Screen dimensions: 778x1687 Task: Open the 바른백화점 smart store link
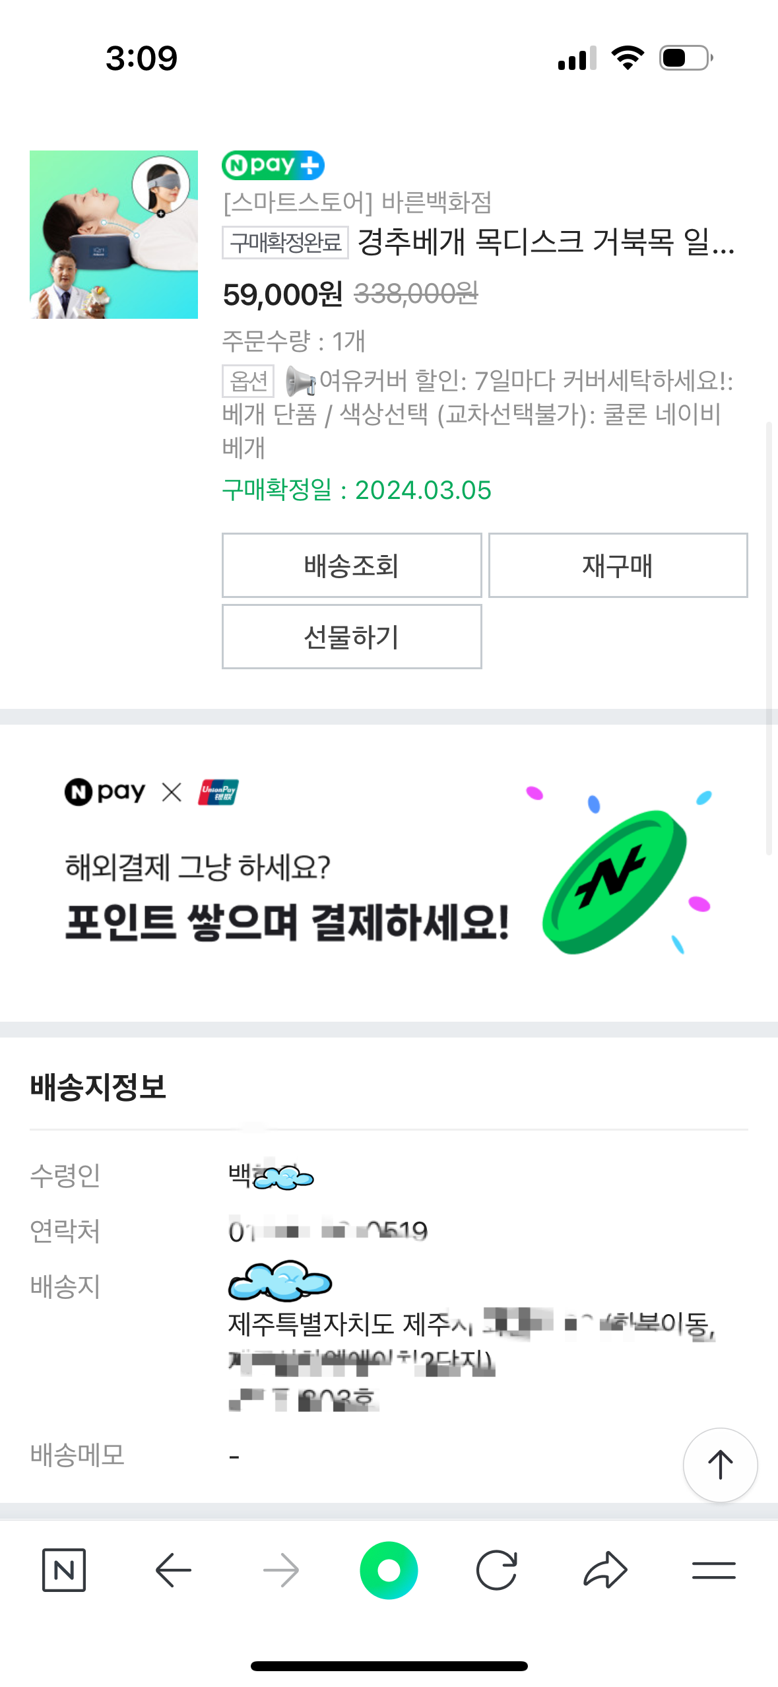pos(357,202)
